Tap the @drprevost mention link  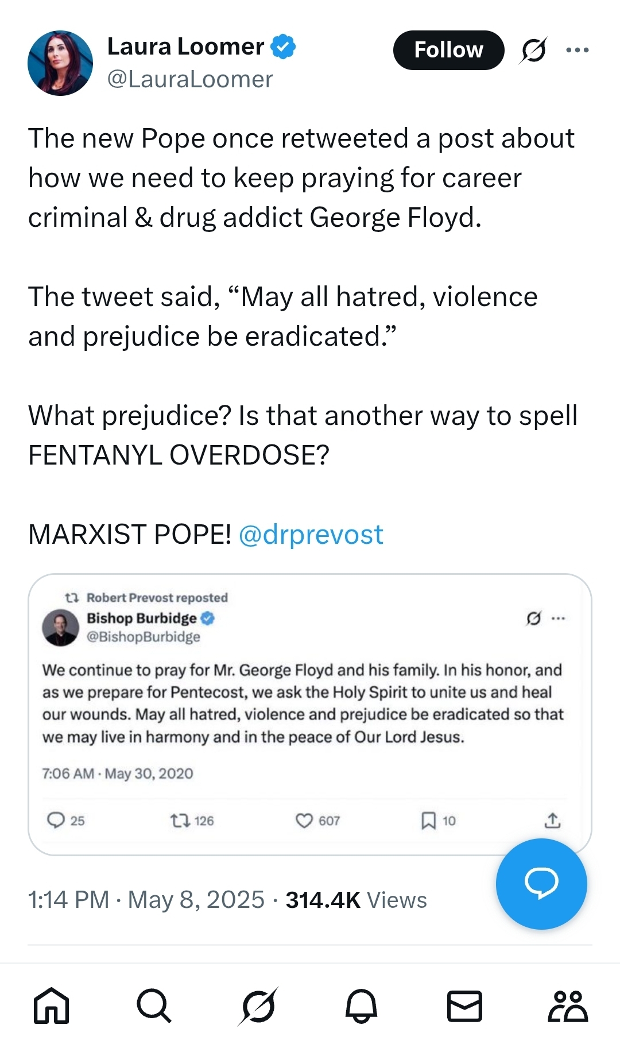tap(311, 535)
